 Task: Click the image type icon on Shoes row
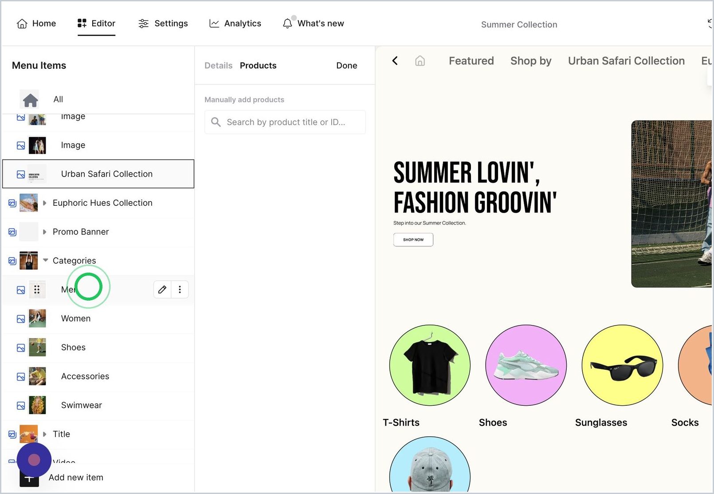pyautogui.click(x=21, y=348)
